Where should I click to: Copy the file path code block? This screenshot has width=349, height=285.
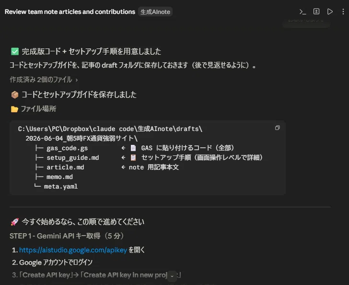tap(277, 128)
